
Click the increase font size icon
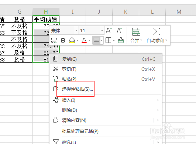tap(109, 30)
